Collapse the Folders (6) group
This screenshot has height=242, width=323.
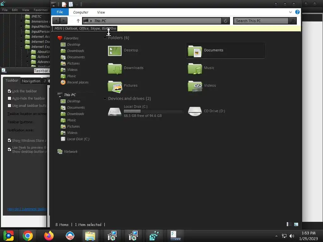pyautogui.click(x=105, y=38)
